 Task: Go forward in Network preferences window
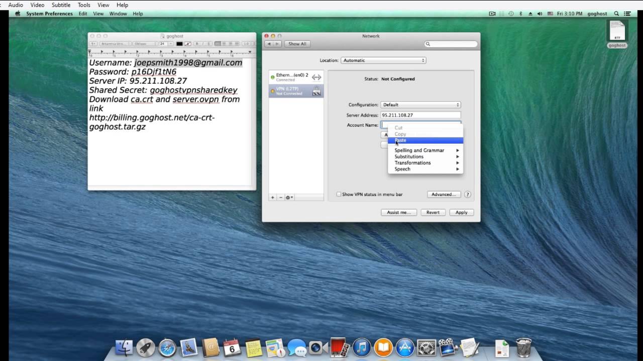tap(277, 44)
